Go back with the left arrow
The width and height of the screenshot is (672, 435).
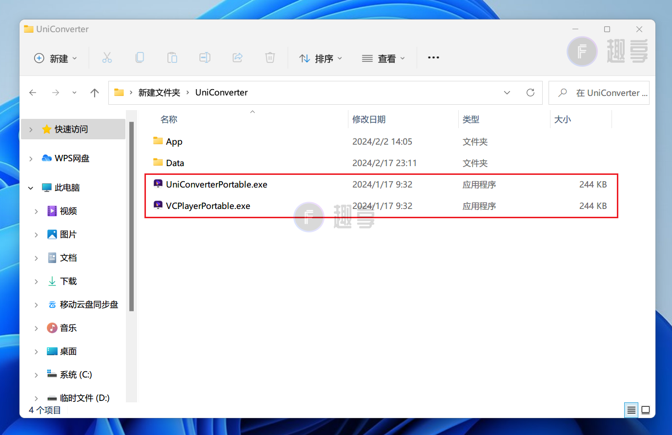point(33,93)
